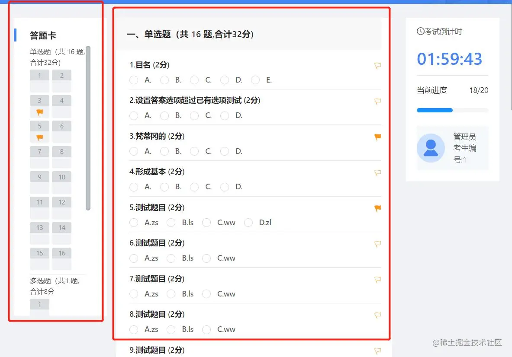
Task: Click the answer card vertical scrollbar
Action: click(88, 128)
